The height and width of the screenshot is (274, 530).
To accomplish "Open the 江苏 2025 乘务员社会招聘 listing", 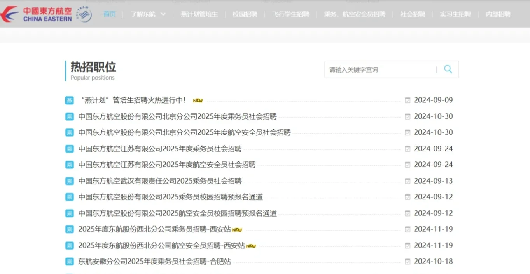I will [159, 148].
